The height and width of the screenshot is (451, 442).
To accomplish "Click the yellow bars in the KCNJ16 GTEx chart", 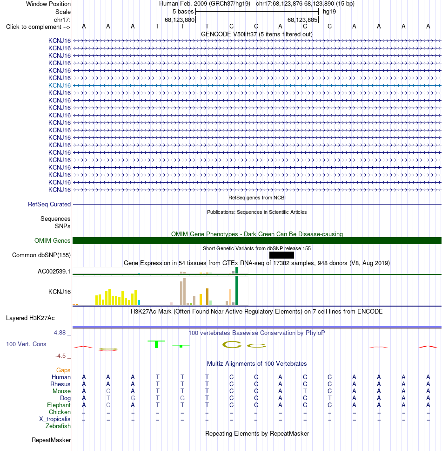I will tap(116, 298).
